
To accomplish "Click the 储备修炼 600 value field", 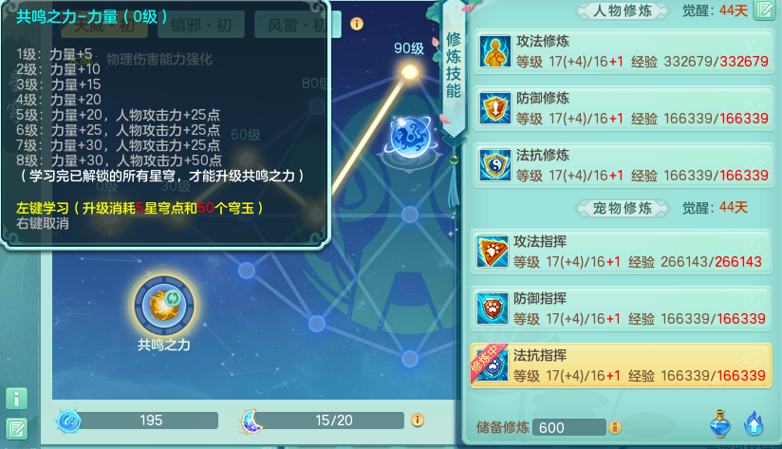I will pos(569,427).
